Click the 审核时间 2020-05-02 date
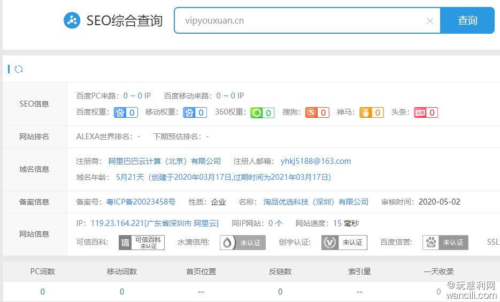Image resolution: width=500 pixels, height=302 pixels. (x=439, y=202)
